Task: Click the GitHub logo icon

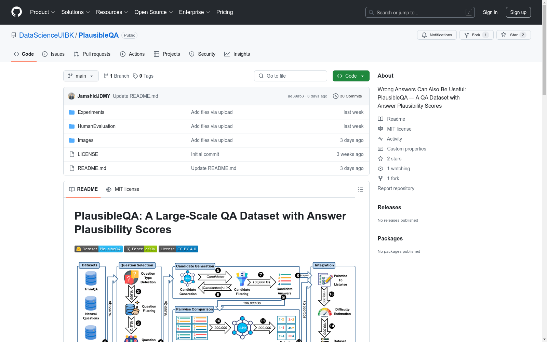Action: (x=16, y=12)
